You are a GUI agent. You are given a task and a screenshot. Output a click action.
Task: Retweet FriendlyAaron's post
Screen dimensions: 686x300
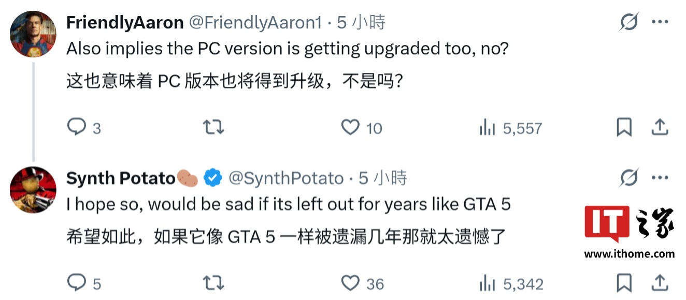(213, 127)
